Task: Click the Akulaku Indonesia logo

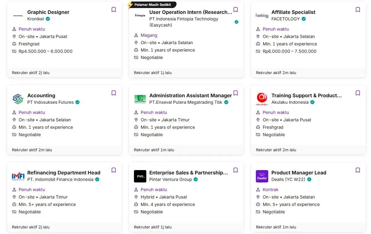Action: [262, 99]
